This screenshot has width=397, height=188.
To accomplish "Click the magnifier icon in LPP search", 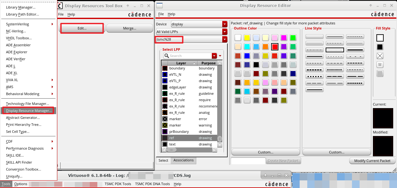I will tap(166, 56).
